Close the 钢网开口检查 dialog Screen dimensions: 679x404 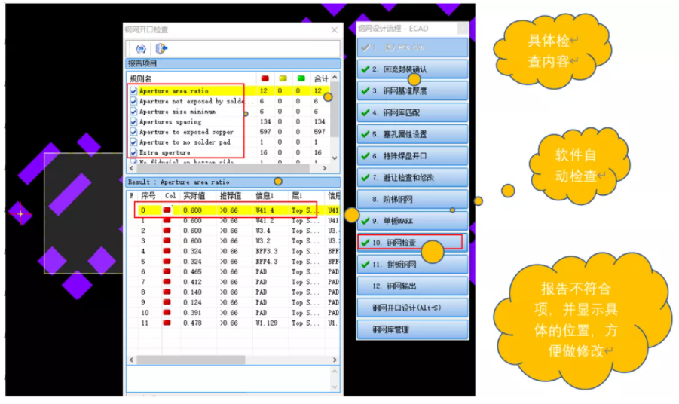click(335, 30)
